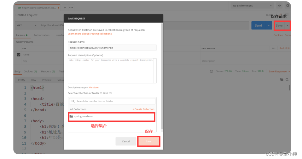The image size is (302, 159).
Task: Open the GET method dropdown
Action: [26, 25]
